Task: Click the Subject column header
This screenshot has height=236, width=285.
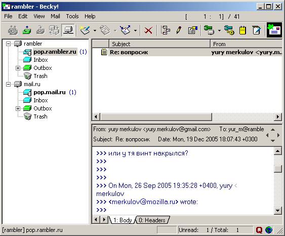Action: click(159, 44)
